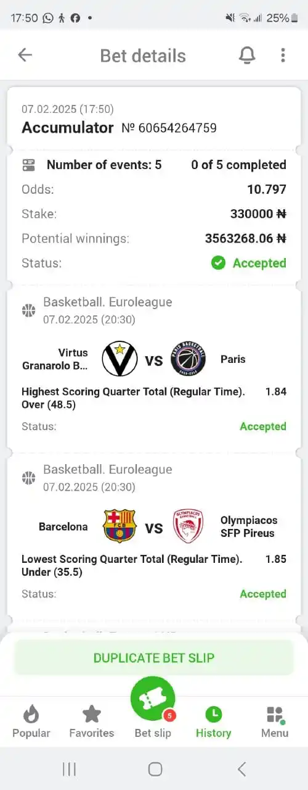The height and width of the screenshot is (790, 308).
Task: Tap DUPLICATE BET SLIP button
Action: (154, 657)
